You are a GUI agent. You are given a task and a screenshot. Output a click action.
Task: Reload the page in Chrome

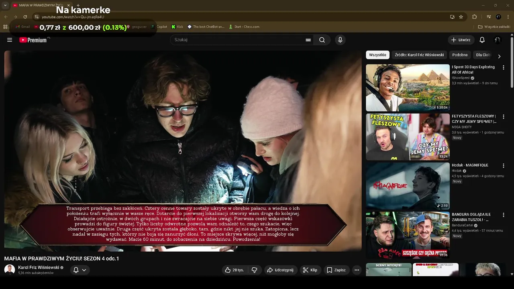(x=25, y=17)
